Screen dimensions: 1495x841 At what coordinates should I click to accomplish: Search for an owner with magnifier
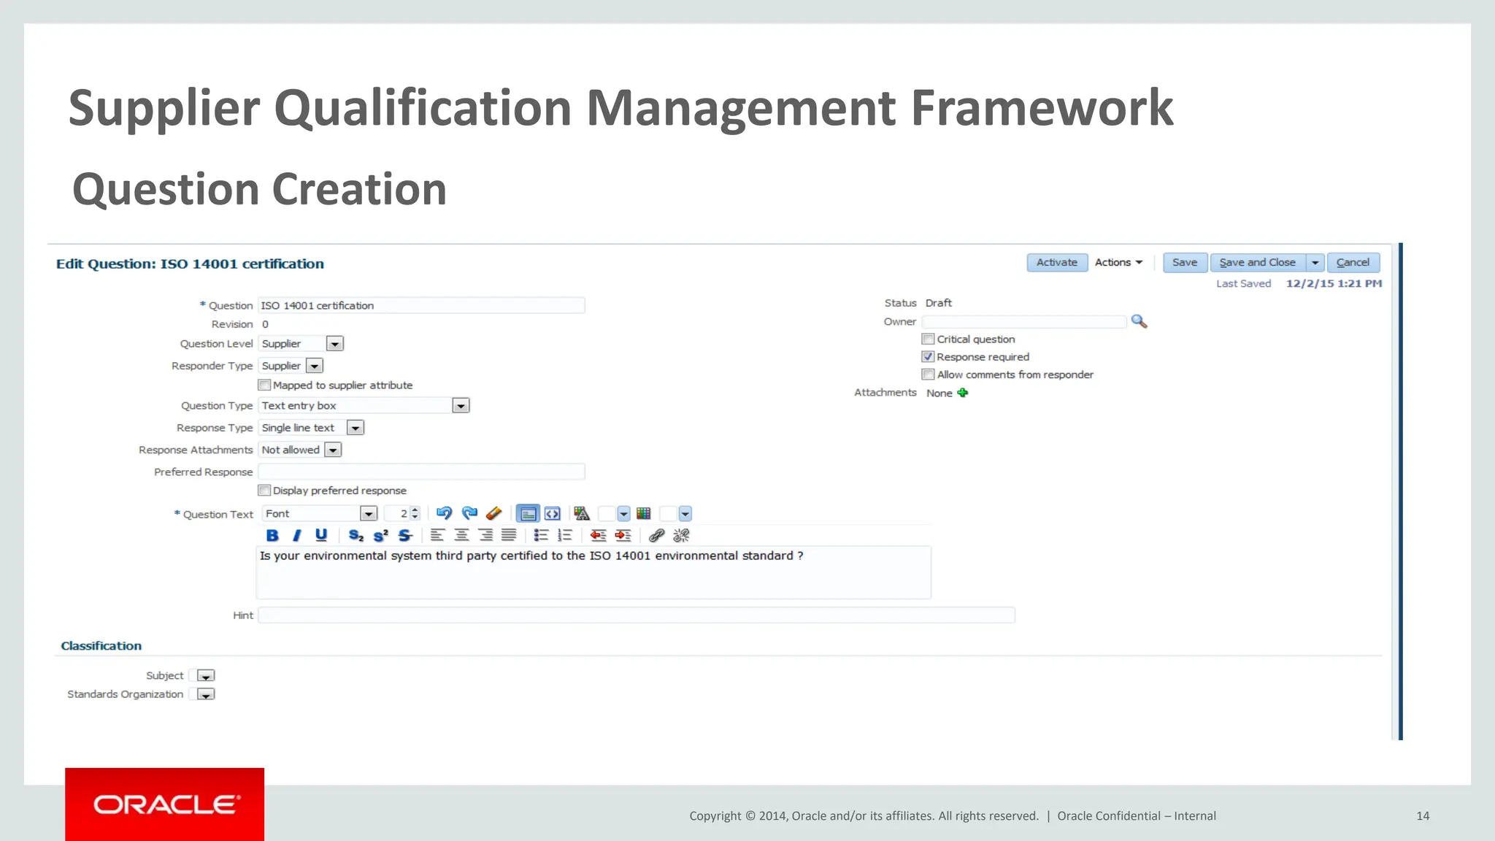[x=1139, y=321]
